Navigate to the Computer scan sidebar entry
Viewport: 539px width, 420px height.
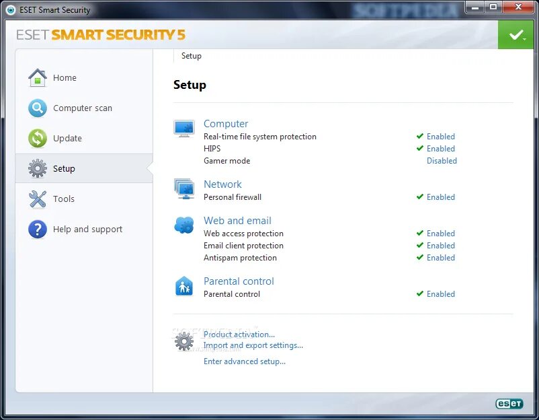(x=82, y=108)
